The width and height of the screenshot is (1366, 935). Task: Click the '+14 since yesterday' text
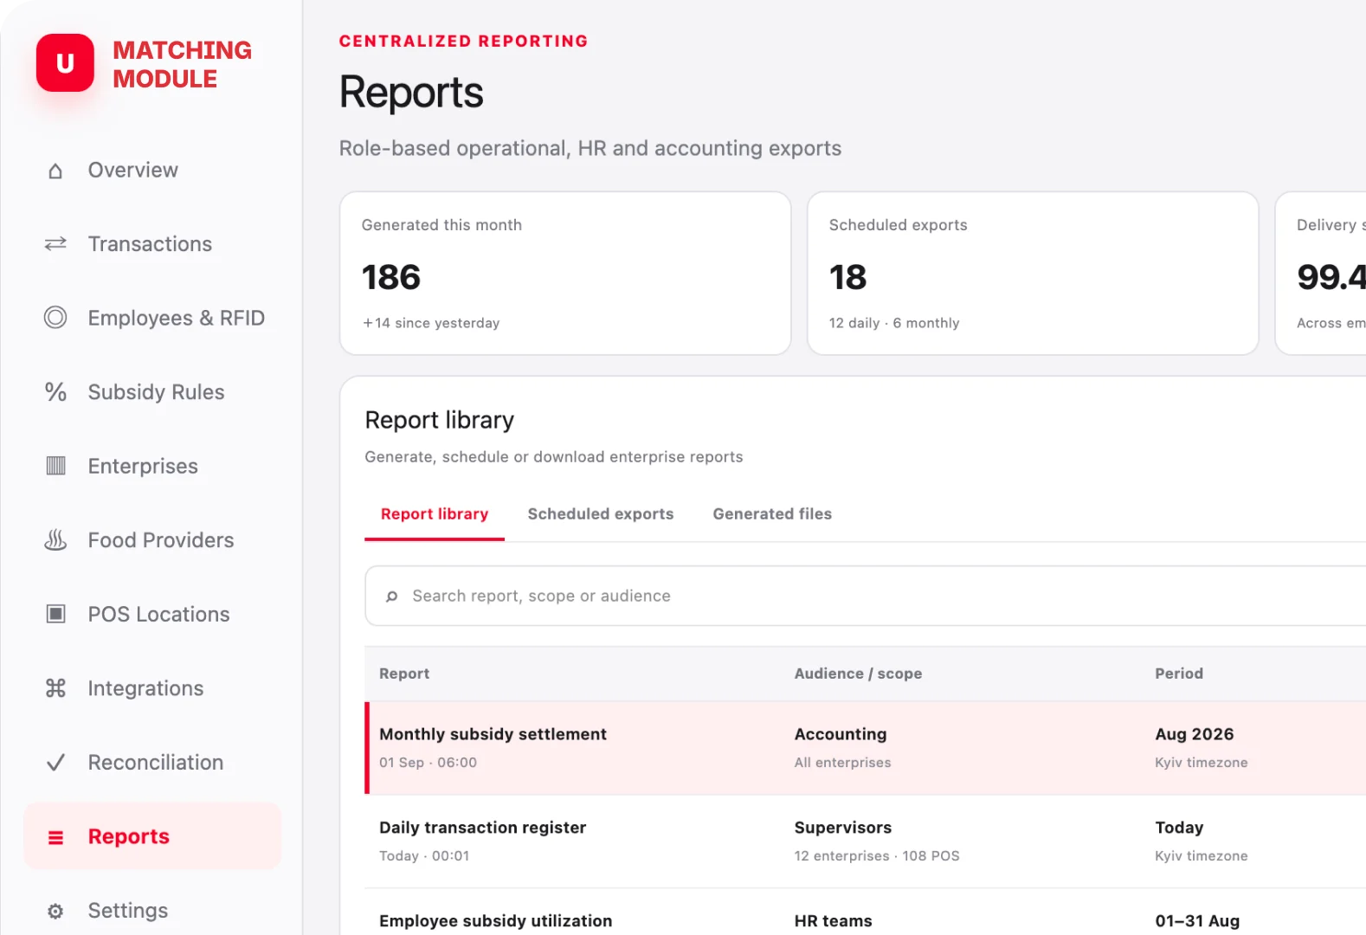[431, 323]
